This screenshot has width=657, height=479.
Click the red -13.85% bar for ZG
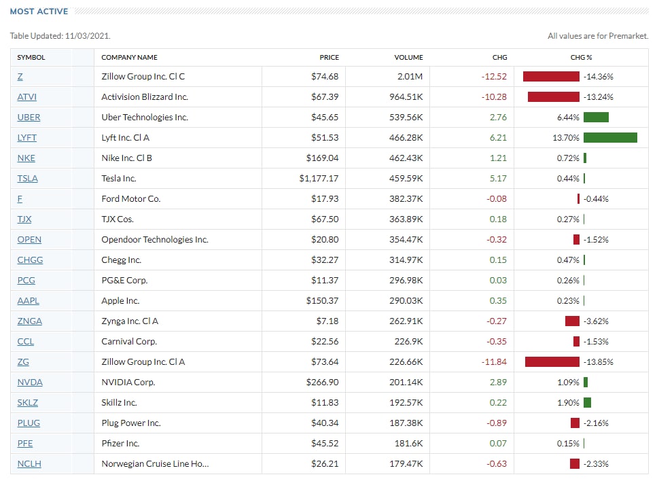coord(552,362)
